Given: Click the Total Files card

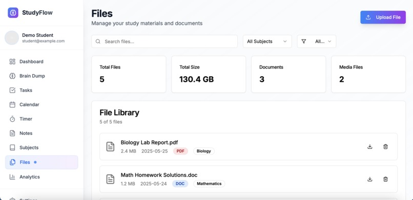Looking at the screenshot, I should [129, 74].
